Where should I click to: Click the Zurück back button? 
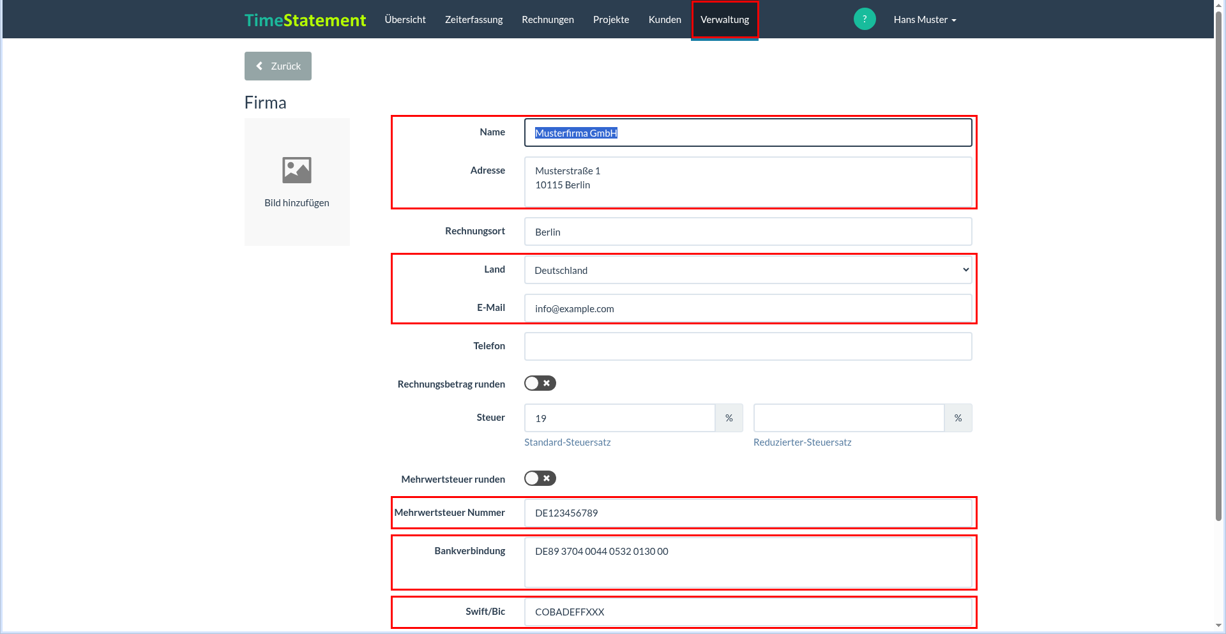tap(278, 66)
